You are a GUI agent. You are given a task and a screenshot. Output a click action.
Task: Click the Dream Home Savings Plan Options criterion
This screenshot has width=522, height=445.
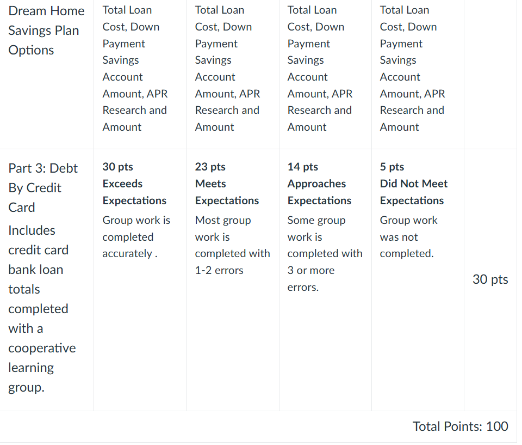46,31
